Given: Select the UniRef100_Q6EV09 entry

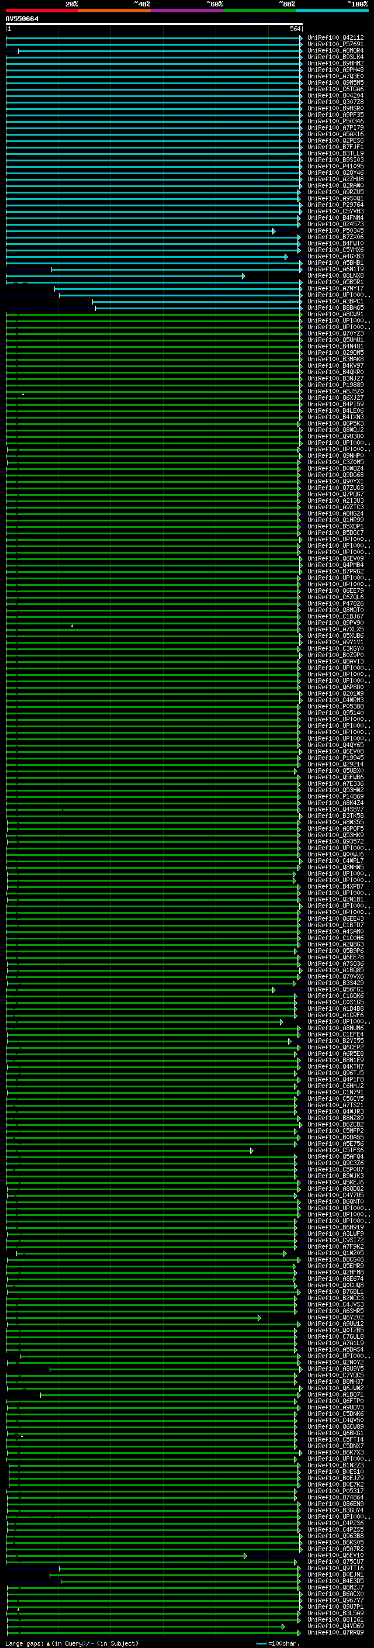Looking at the screenshot, I should [335, 558].
